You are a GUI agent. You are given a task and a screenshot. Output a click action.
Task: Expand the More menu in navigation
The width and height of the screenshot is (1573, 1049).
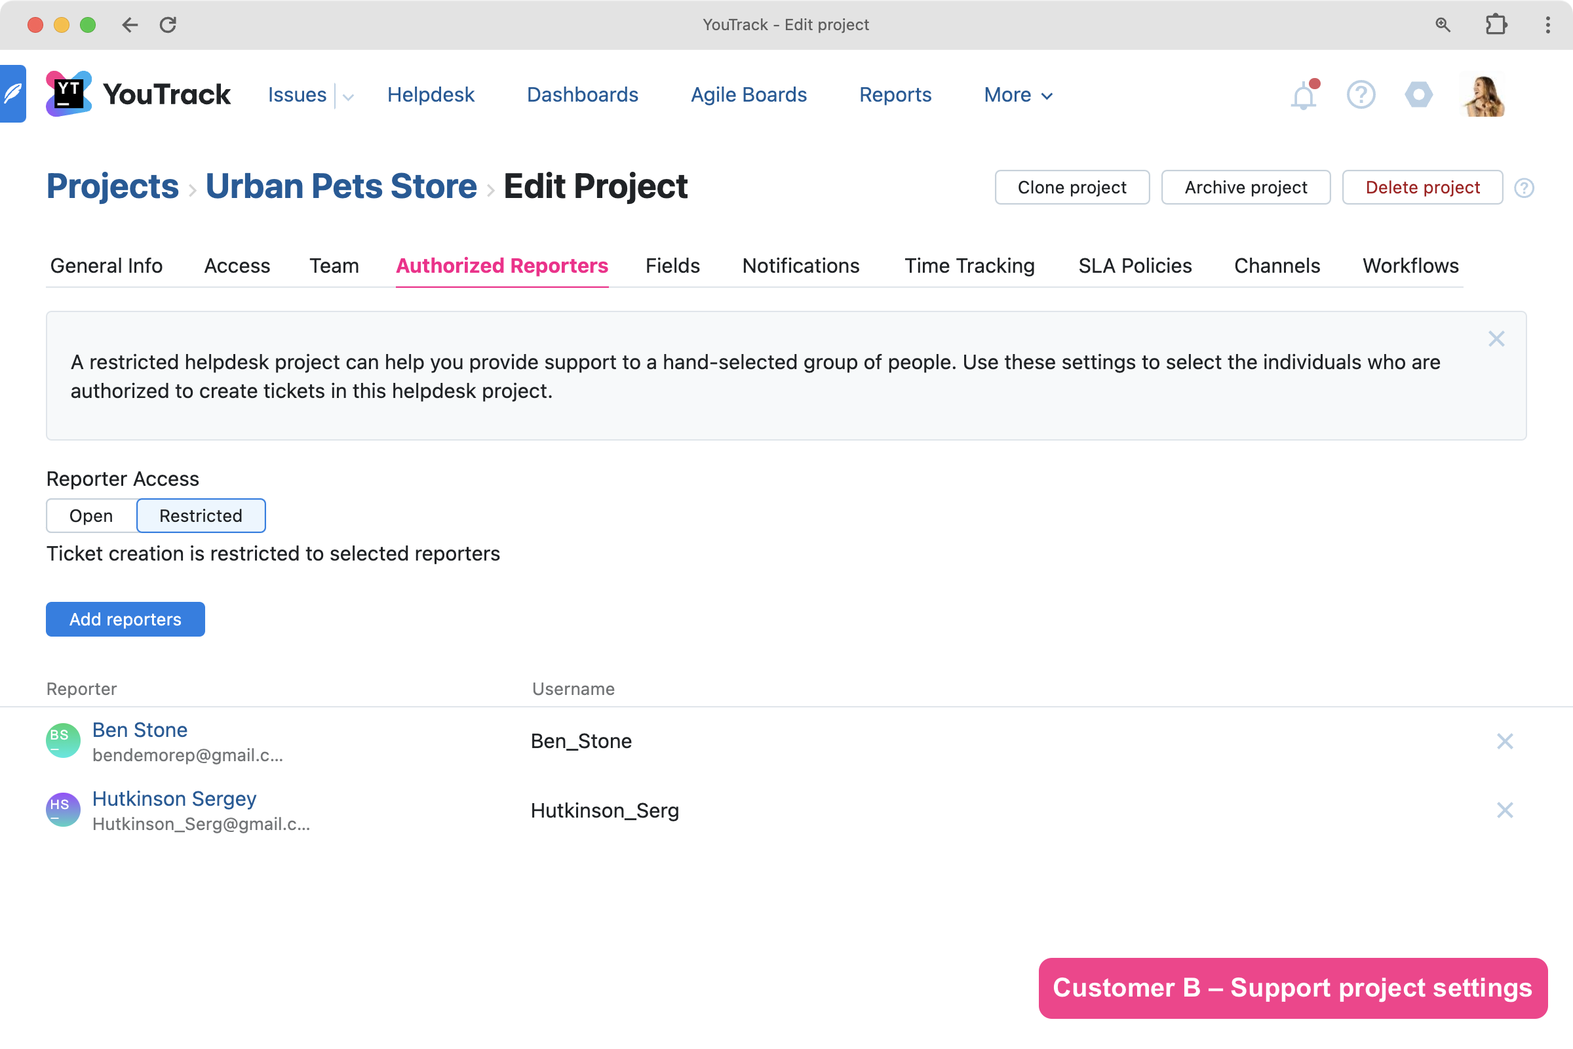click(1018, 95)
